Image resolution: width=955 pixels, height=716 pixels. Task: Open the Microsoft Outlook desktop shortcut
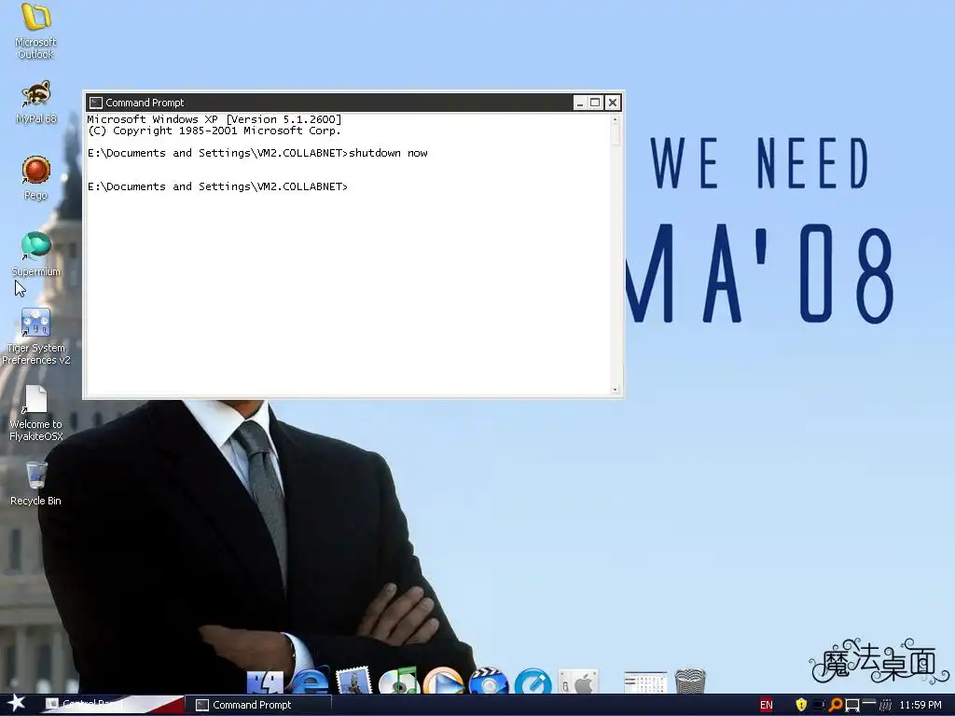click(36, 31)
